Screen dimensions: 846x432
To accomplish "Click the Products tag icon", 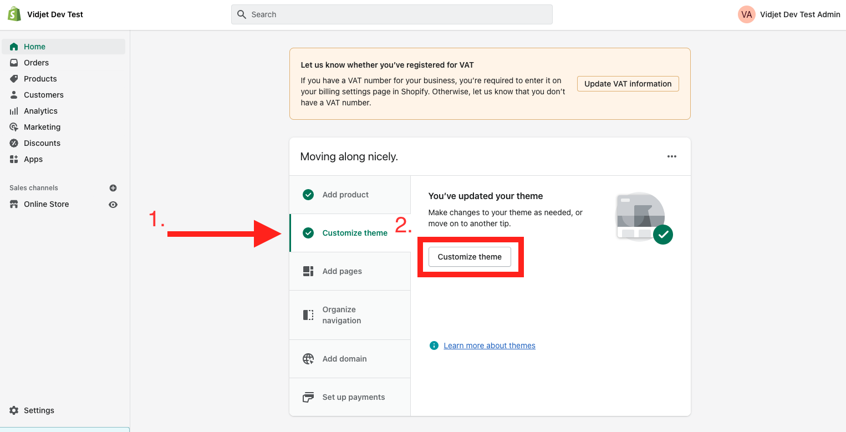I will [14, 79].
